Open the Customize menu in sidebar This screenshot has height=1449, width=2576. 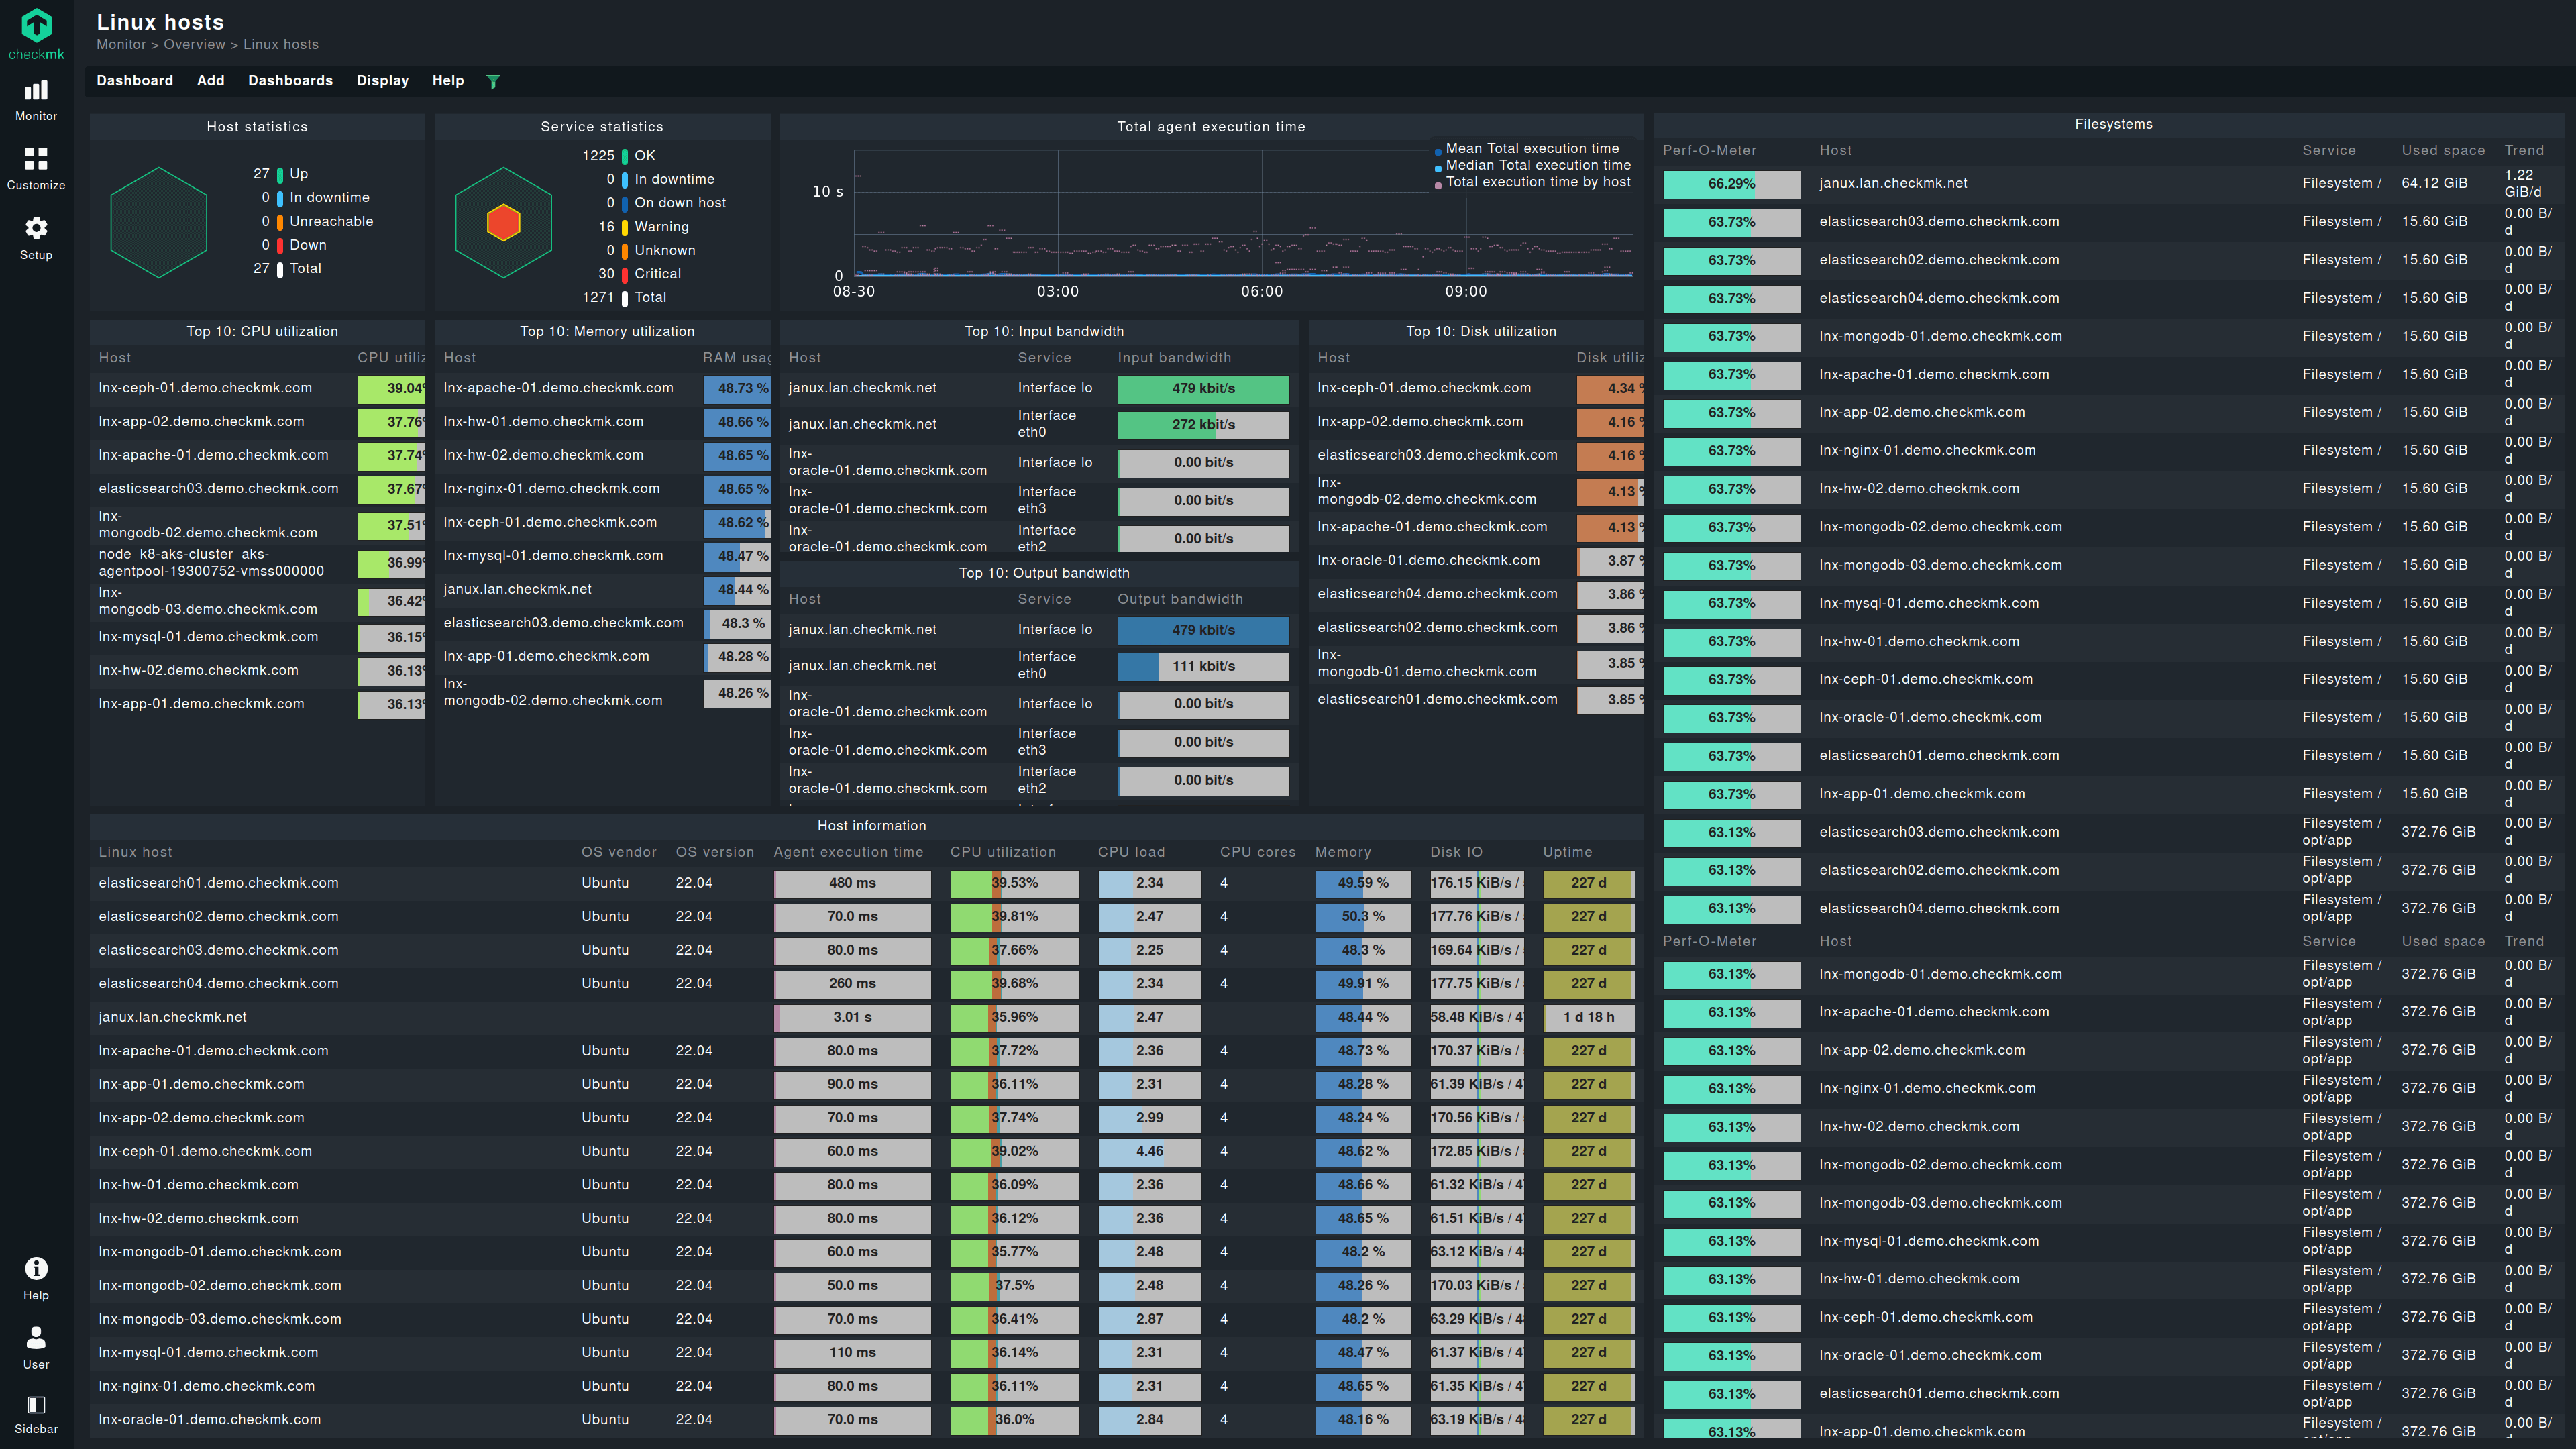click(36, 169)
